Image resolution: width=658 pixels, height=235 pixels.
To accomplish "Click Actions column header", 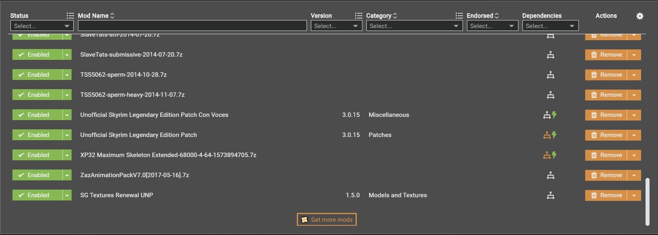I will tap(606, 16).
